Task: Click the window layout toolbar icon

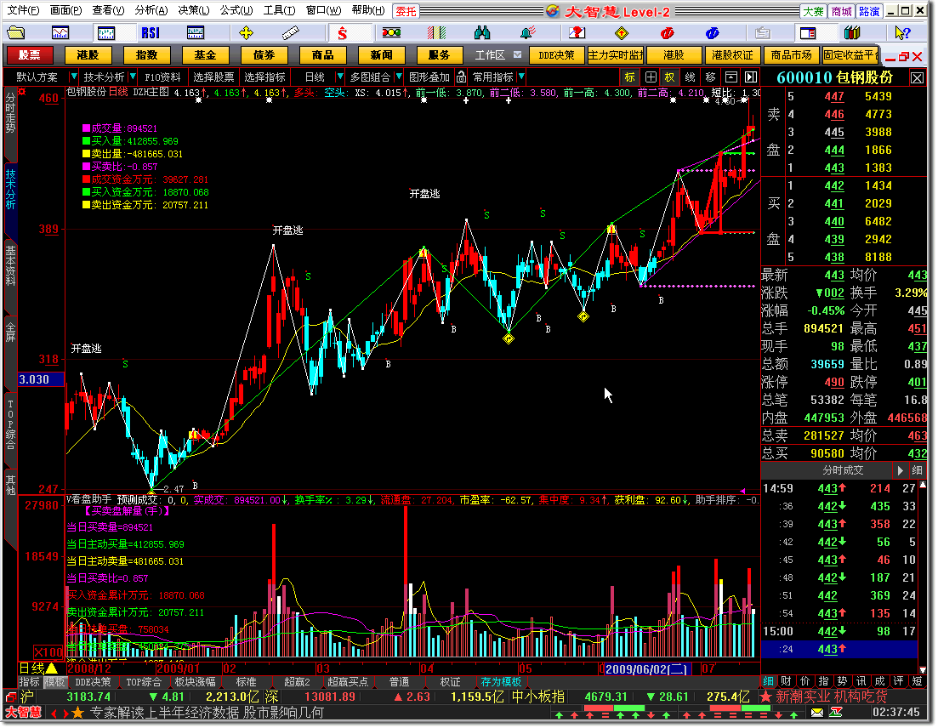Action: [x=808, y=33]
